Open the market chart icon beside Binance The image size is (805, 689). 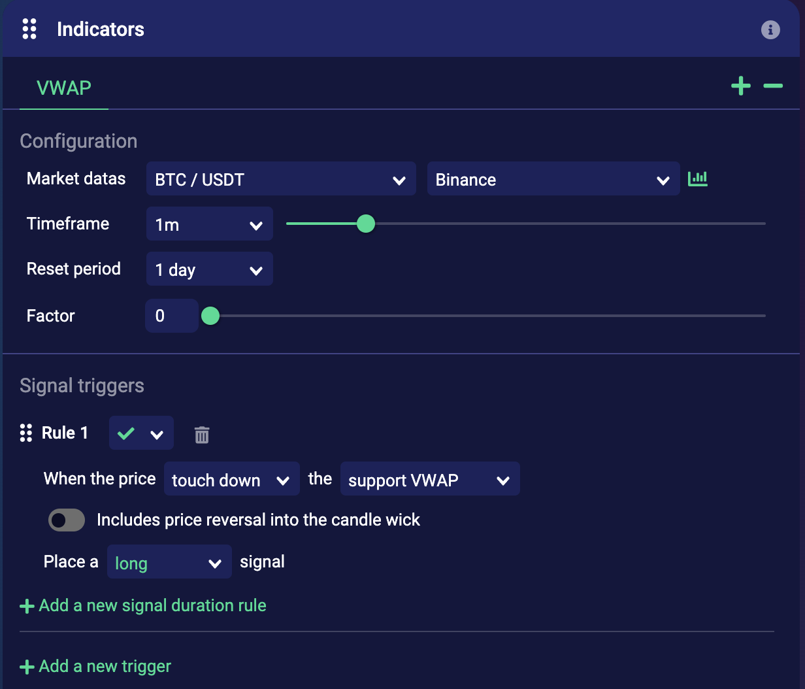coord(698,178)
